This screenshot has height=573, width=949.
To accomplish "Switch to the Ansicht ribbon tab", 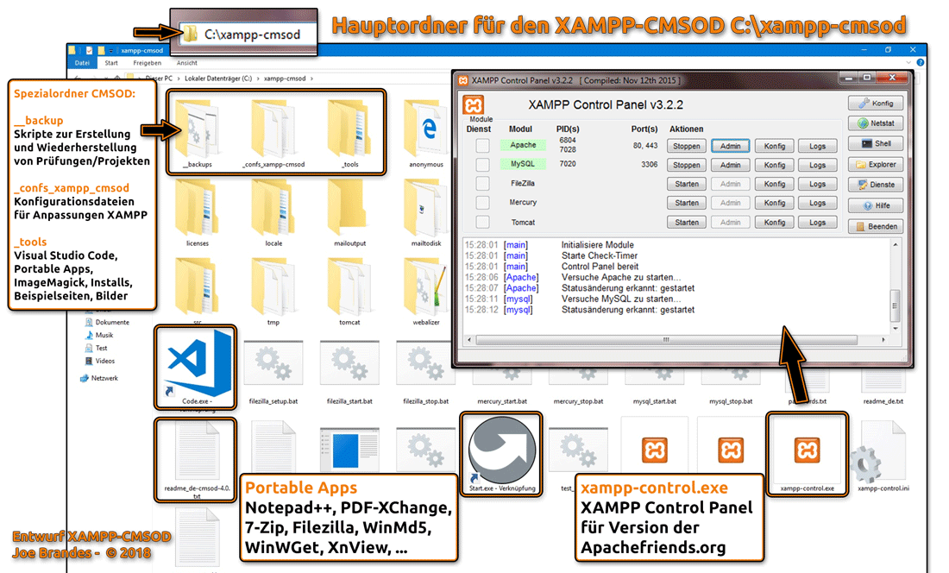I will pos(186,62).
